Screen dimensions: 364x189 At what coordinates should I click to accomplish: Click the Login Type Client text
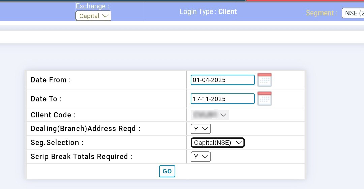click(x=208, y=11)
